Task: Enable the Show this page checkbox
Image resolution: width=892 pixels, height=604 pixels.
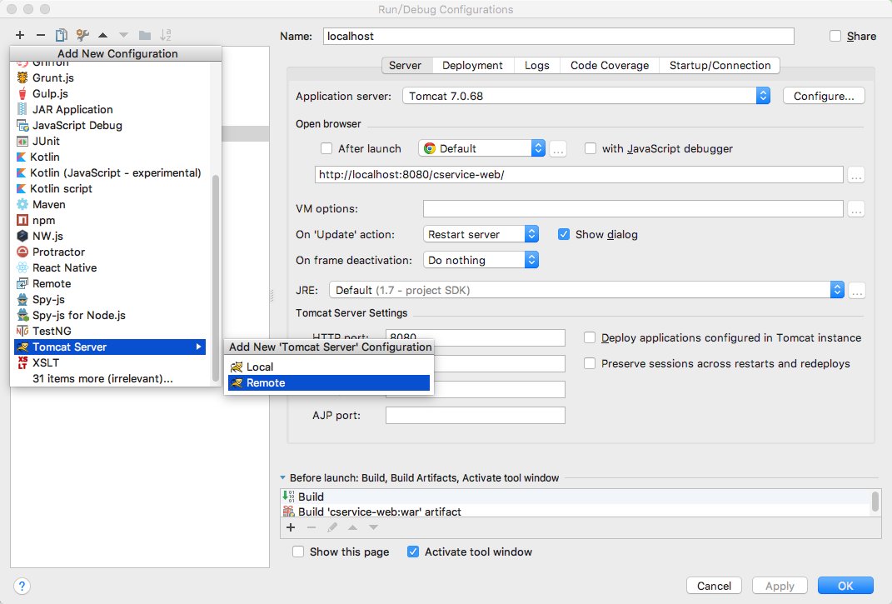Action: click(x=298, y=552)
